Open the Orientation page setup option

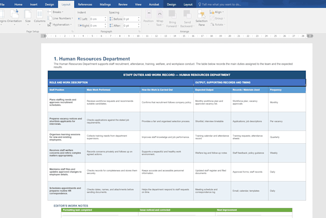[14, 18]
